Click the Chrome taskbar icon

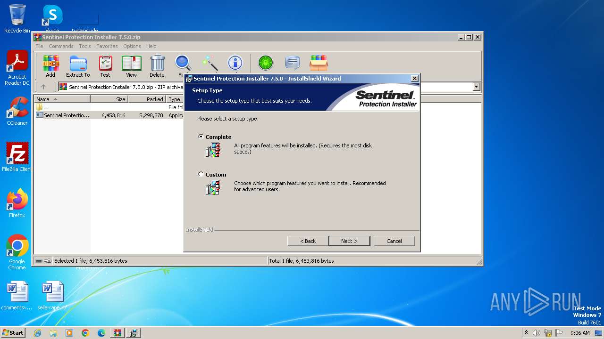(85, 333)
